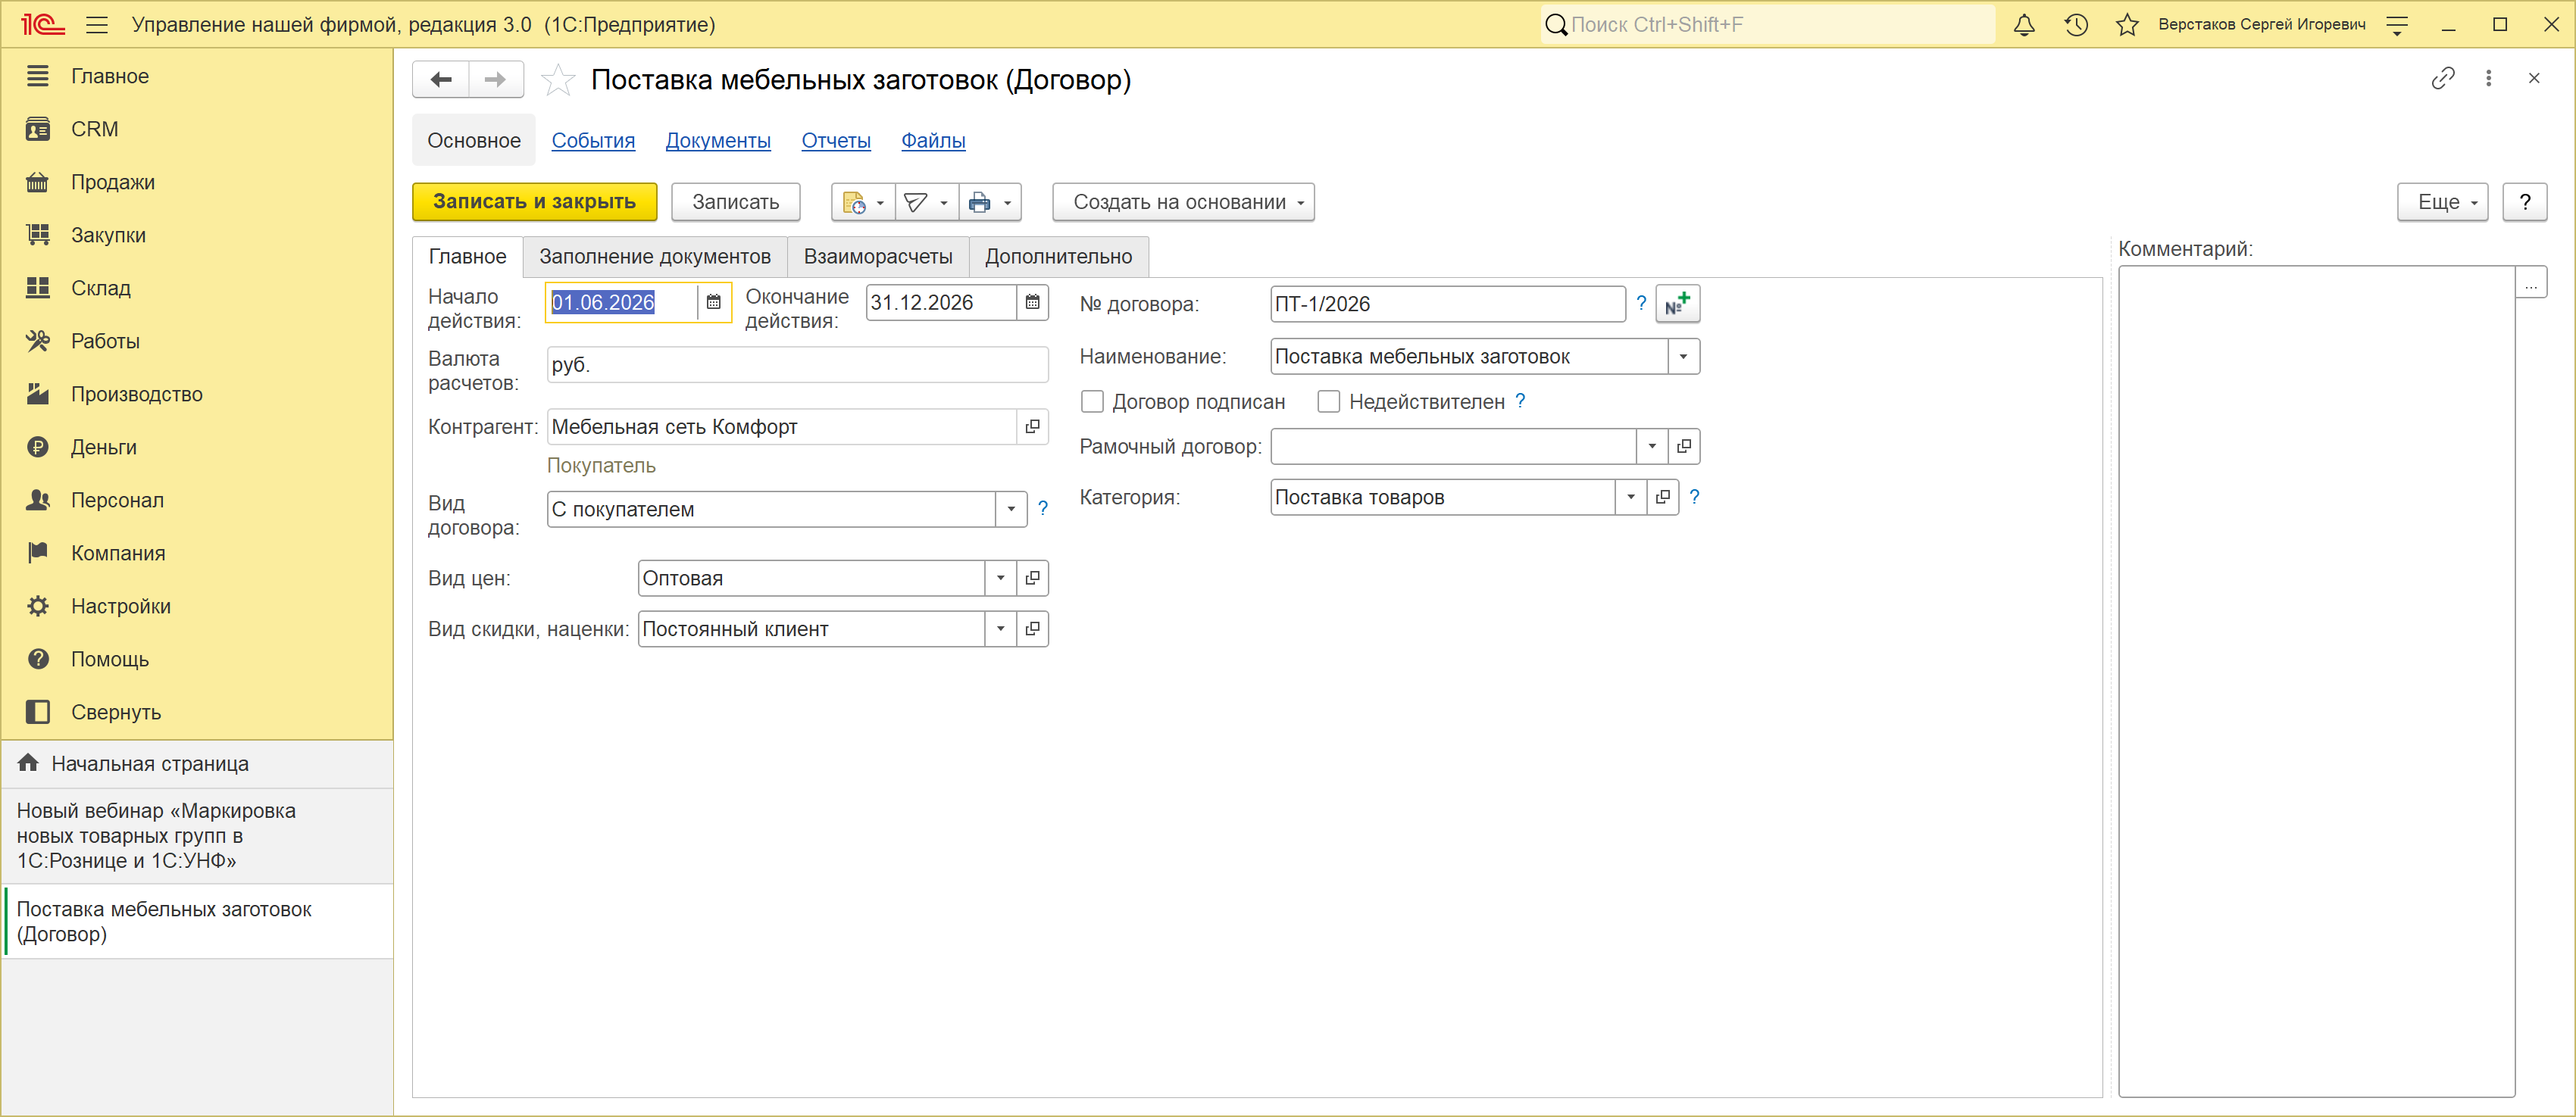Click Записать и закрыть button

535,202
